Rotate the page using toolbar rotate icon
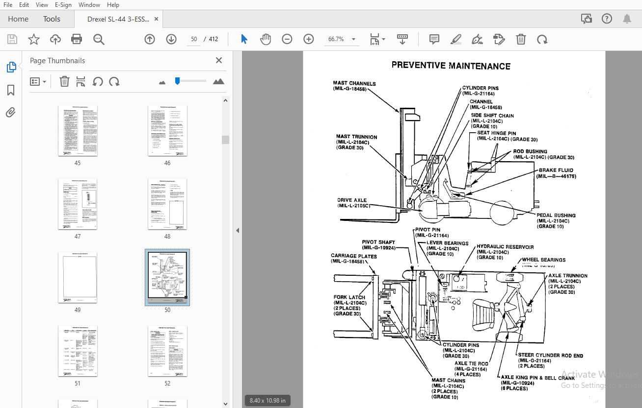This screenshot has height=408, width=642. pyautogui.click(x=542, y=39)
